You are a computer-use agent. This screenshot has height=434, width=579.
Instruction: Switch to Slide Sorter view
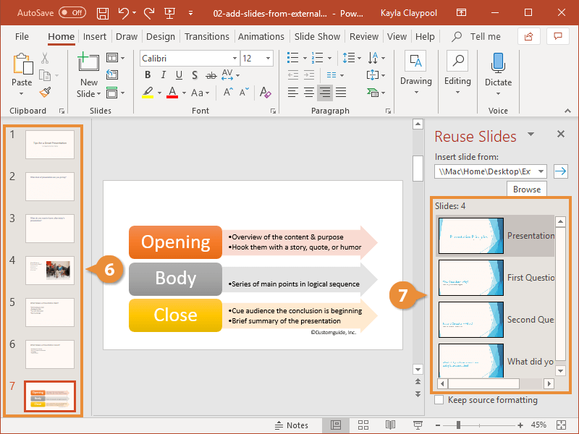pyautogui.click(x=363, y=425)
